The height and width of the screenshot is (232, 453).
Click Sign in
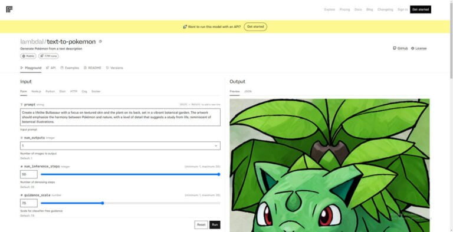tap(402, 9)
